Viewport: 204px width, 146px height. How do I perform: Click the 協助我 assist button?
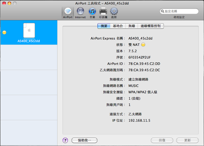click(84, 140)
